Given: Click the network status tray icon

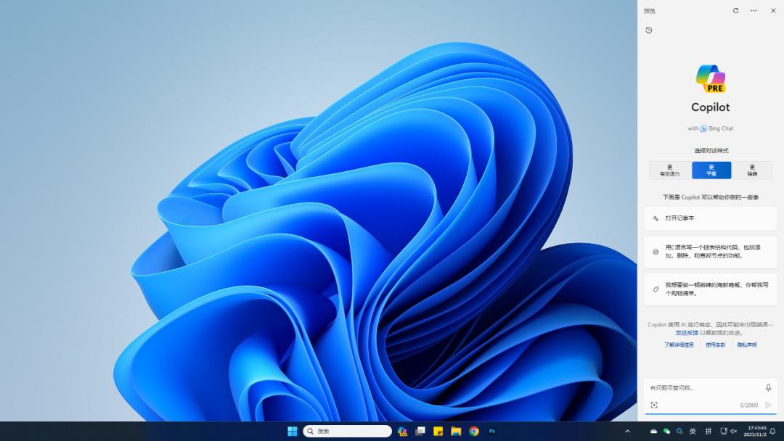Looking at the screenshot, I should 724,431.
